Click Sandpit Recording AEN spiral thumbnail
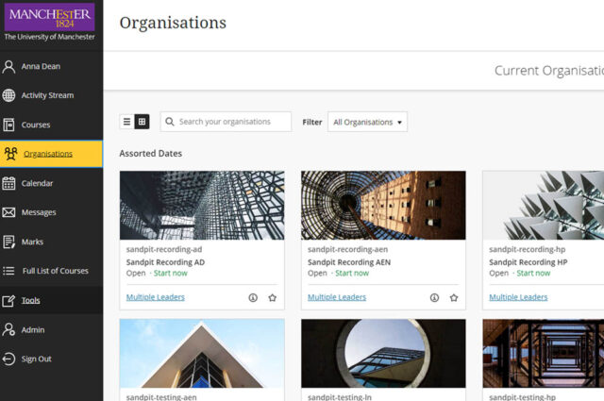The image size is (604, 401). 384,206
